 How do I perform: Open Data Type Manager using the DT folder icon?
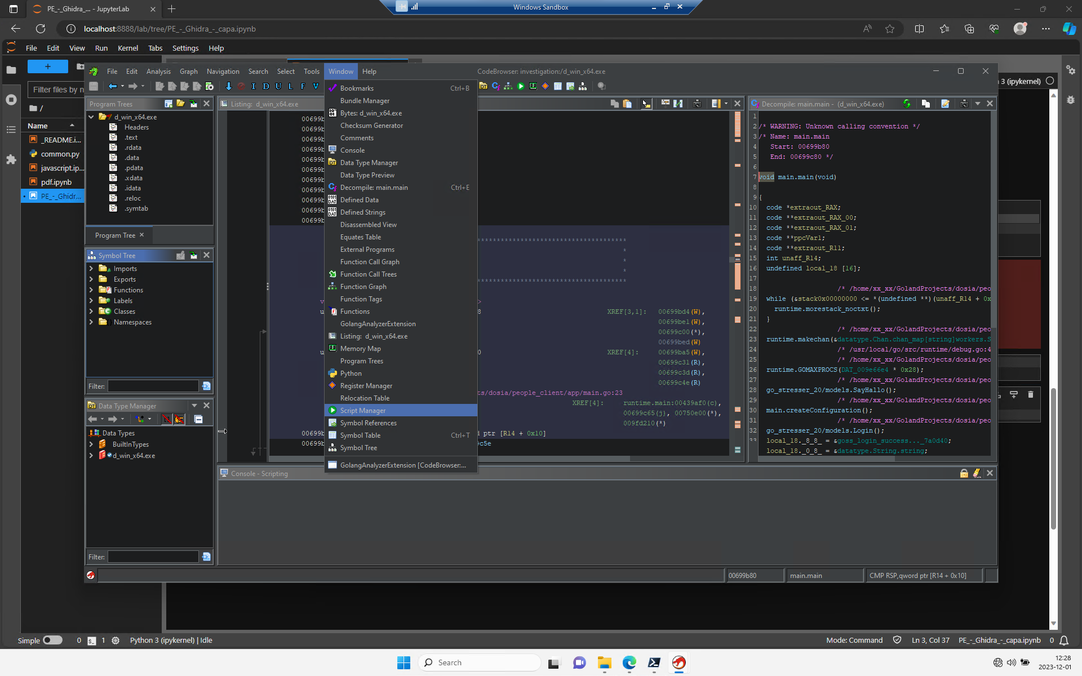[x=484, y=86]
